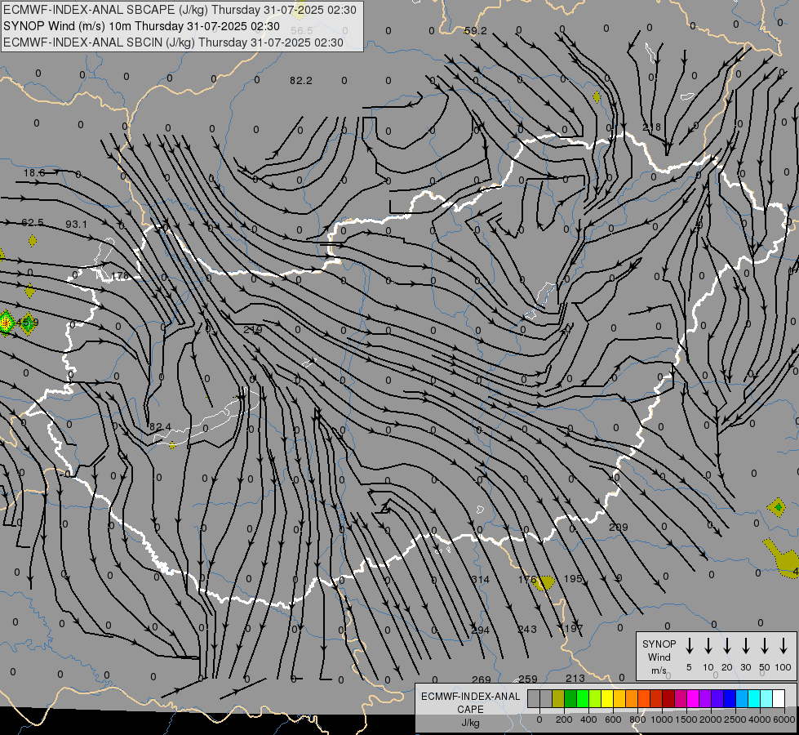Select the cyan swatch after the 4000 tick
The height and width of the screenshot is (735, 799).
click(754, 699)
